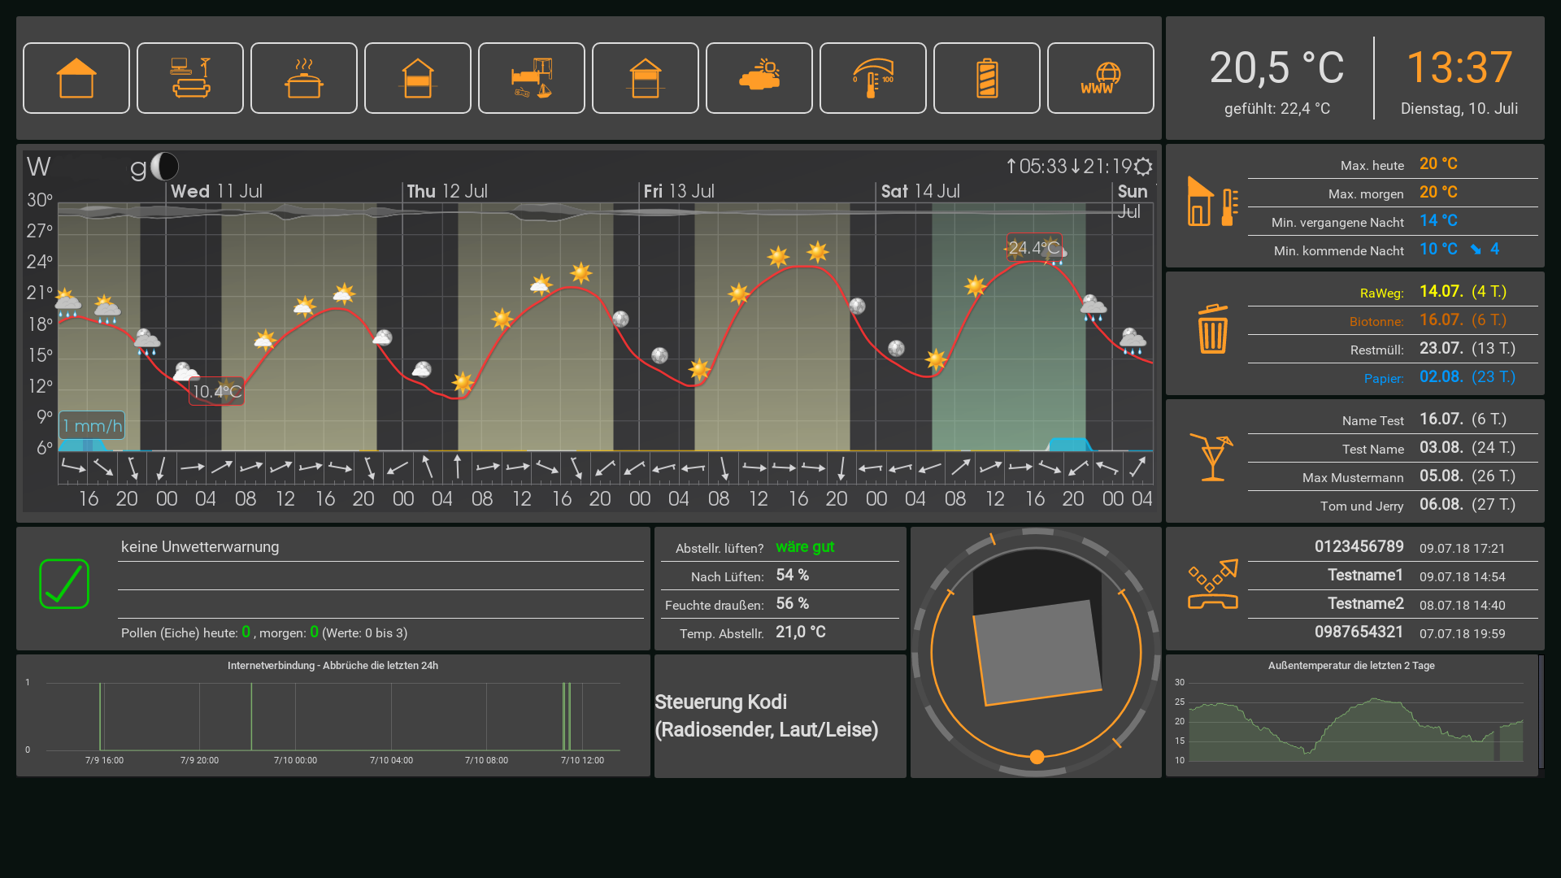Open the bedroom and kids room page
Screen dimensions: 1561x878
pos(532,78)
